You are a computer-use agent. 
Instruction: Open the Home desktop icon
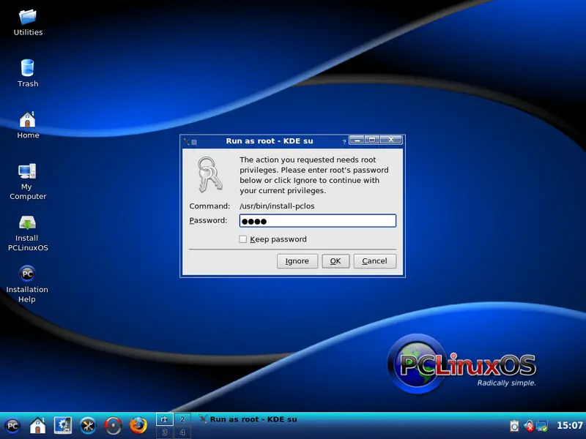(x=28, y=125)
